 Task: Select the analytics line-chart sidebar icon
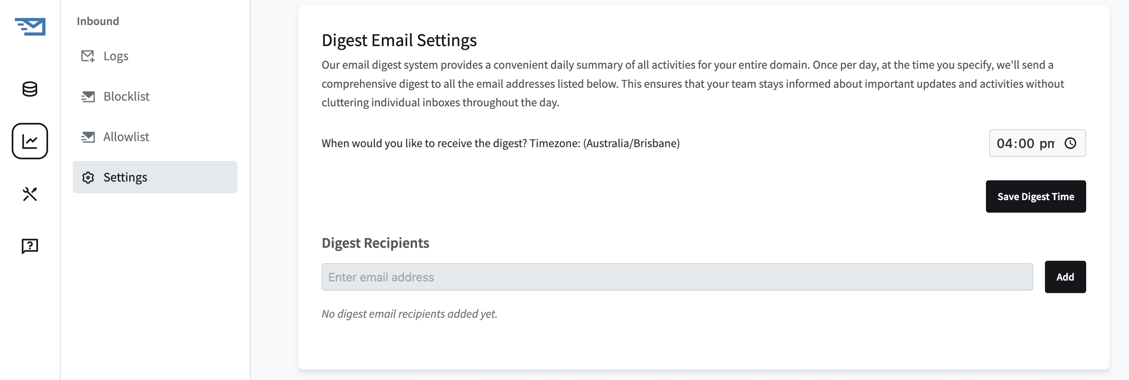(x=30, y=141)
